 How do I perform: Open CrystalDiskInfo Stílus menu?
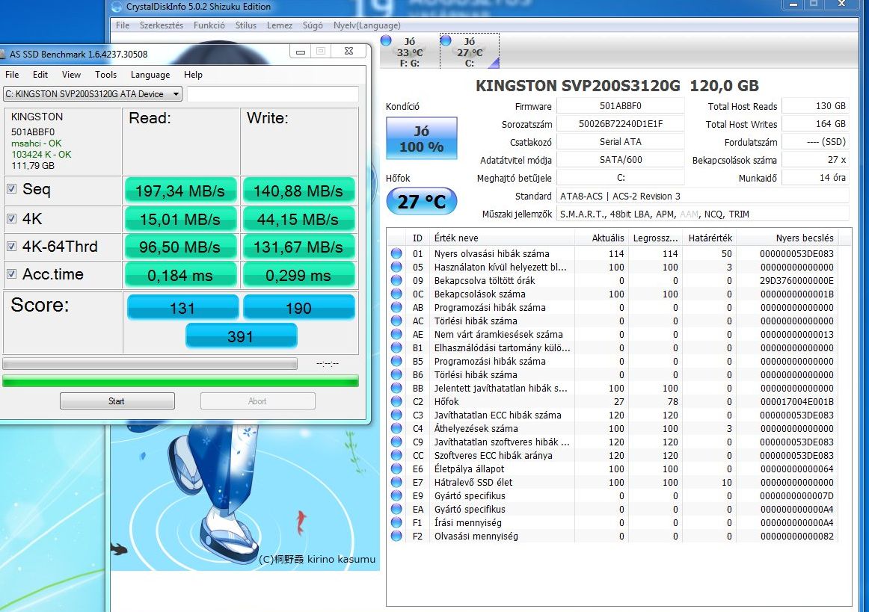[x=245, y=25]
